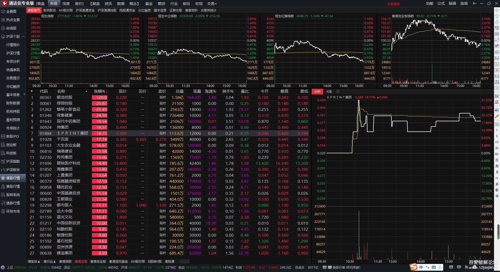
Task: Click the red line trend chart icon
Action: 497,40
